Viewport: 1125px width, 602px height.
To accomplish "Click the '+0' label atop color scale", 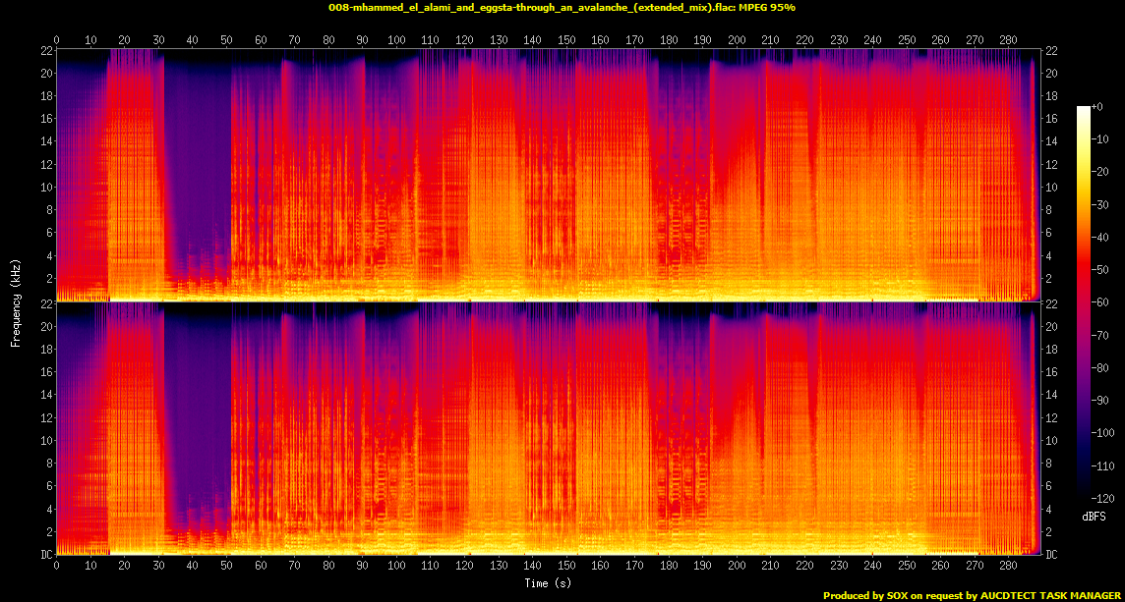I will [1098, 107].
